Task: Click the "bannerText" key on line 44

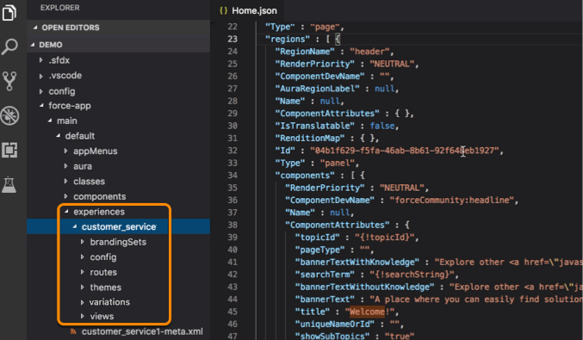Action: [325, 300]
